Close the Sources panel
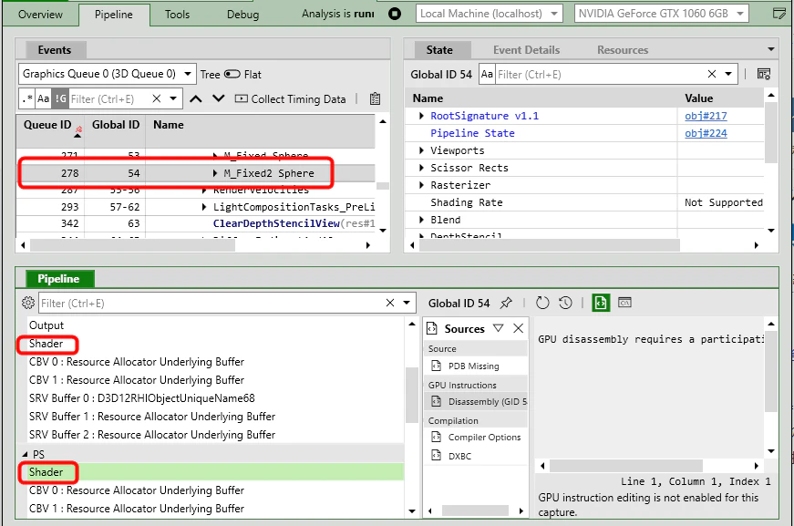The image size is (794, 526). click(518, 328)
